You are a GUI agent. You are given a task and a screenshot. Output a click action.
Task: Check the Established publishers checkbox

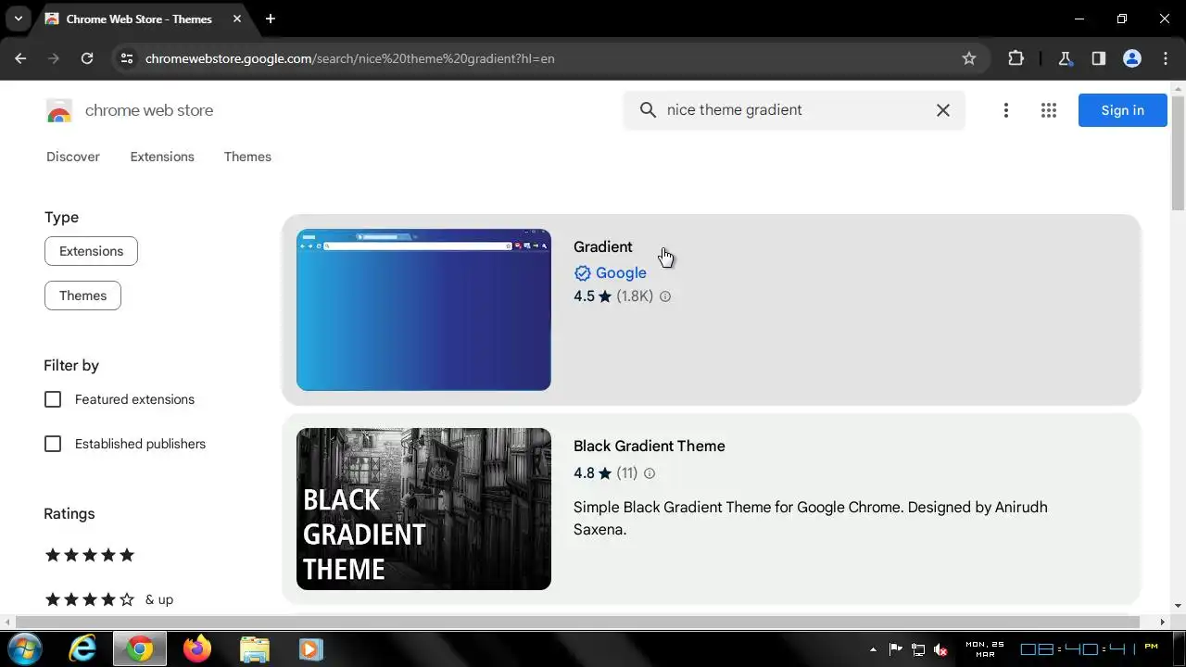tap(53, 444)
